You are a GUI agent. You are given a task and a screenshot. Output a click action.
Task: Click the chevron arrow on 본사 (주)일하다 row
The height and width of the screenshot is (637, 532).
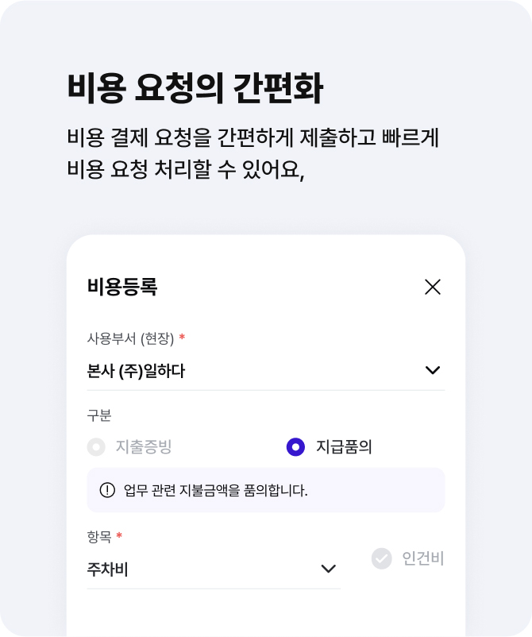click(x=433, y=370)
